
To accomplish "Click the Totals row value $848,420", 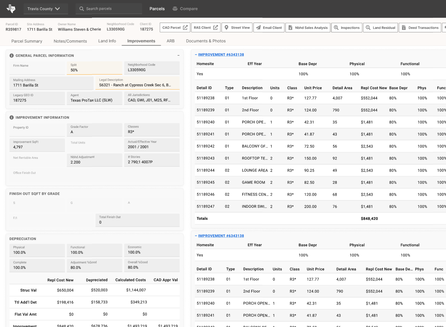I will (369, 219).
